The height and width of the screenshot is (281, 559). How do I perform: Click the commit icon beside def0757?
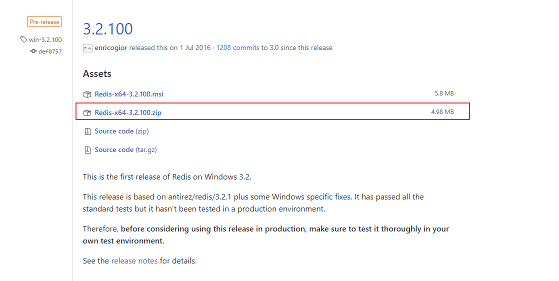click(33, 51)
